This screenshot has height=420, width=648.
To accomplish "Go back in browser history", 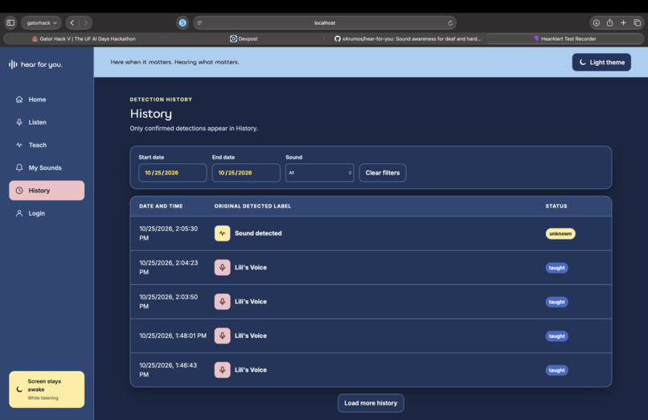I will point(72,23).
